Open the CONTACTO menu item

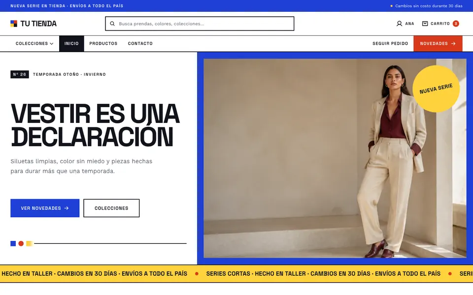[140, 44]
